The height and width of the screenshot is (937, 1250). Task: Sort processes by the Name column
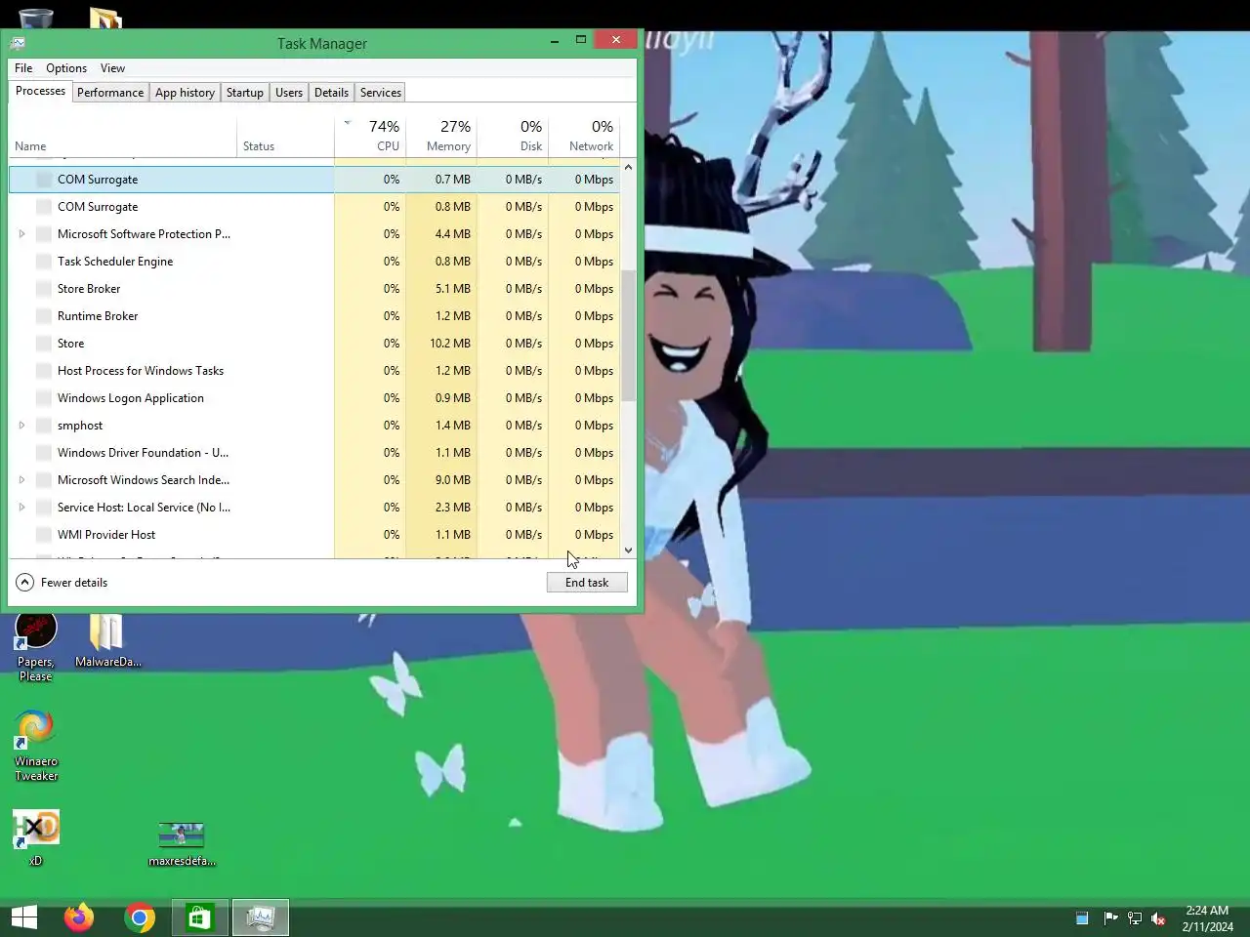(x=122, y=137)
